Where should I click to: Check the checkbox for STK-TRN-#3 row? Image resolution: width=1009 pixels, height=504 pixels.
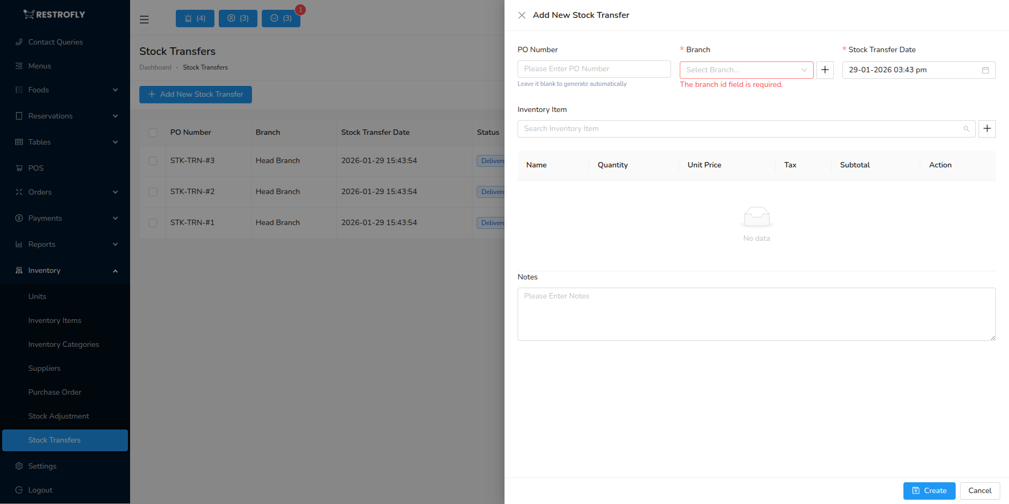coord(152,161)
